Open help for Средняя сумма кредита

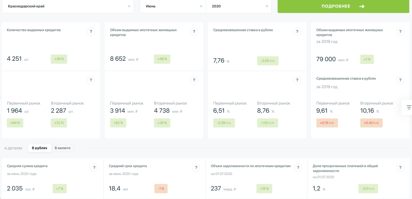[94, 168]
